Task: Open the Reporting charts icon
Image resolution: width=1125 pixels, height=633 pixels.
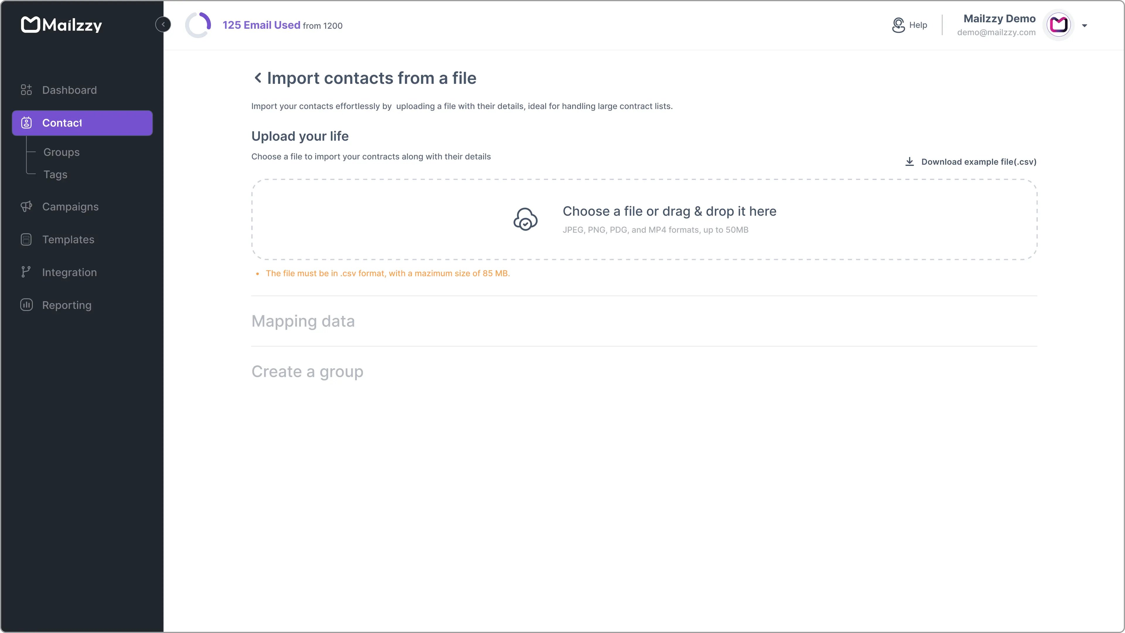Action: pyautogui.click(x=26, y=304)
